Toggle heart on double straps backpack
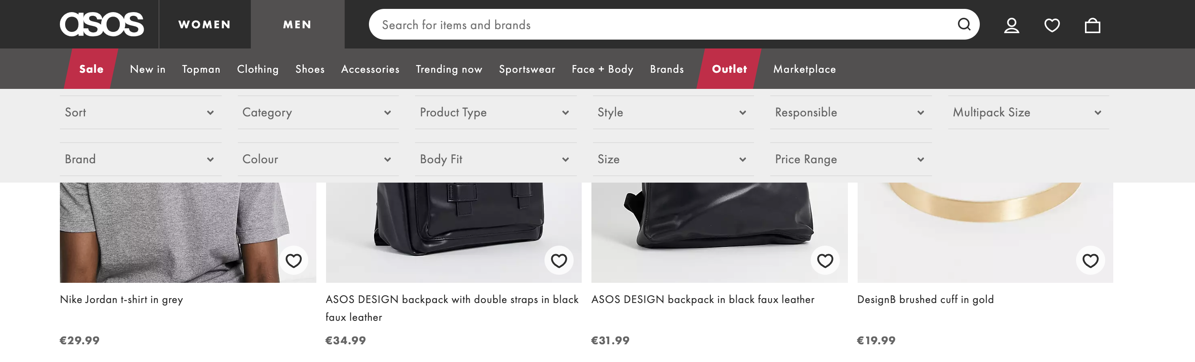 tap(559, 261)
